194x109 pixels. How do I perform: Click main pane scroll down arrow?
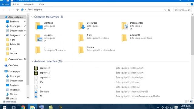coord(192,98)
